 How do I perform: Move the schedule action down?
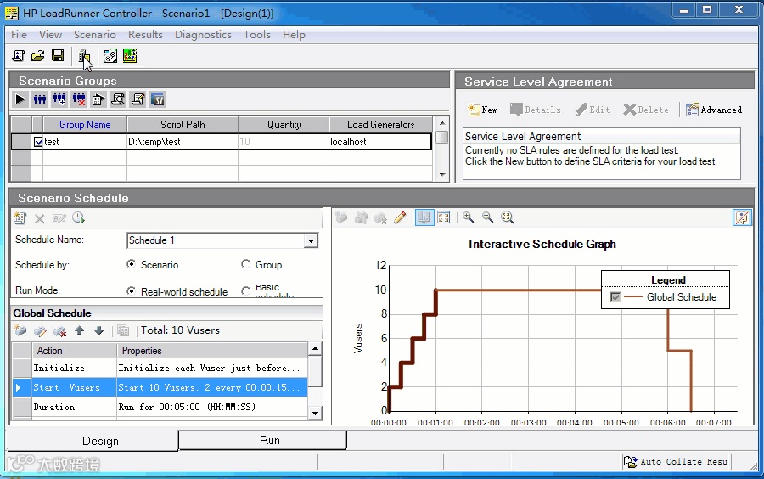coord(99,331)
